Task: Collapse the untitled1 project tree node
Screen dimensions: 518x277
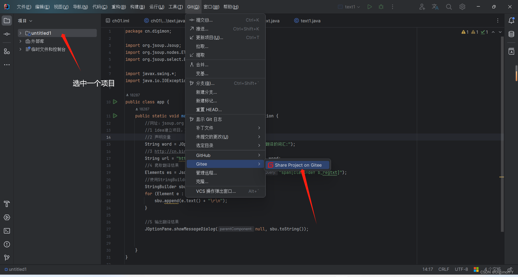Action: (x=21, y=33)
